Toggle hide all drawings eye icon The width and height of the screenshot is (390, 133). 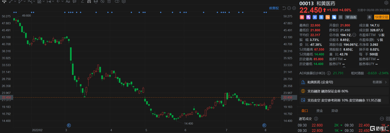pos(102,1)
